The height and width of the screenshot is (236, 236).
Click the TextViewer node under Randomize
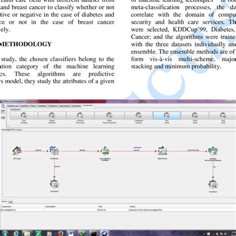[54, 184]
